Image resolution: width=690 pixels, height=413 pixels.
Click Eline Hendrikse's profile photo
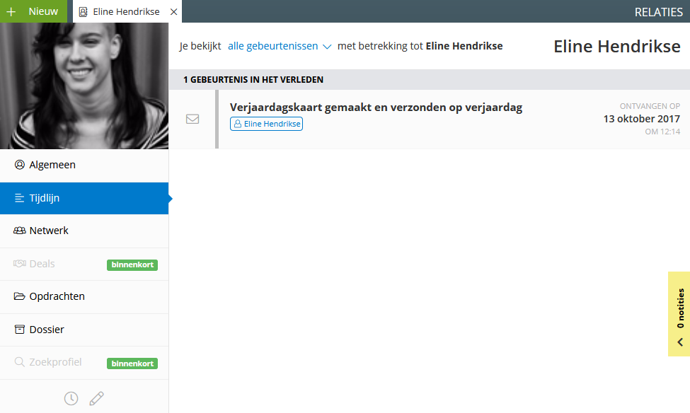click(84, 86)
